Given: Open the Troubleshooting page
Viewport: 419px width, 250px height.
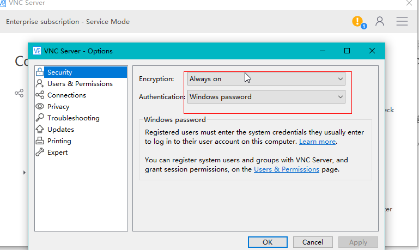Looking at the screenshot, I should coord(73,118).
